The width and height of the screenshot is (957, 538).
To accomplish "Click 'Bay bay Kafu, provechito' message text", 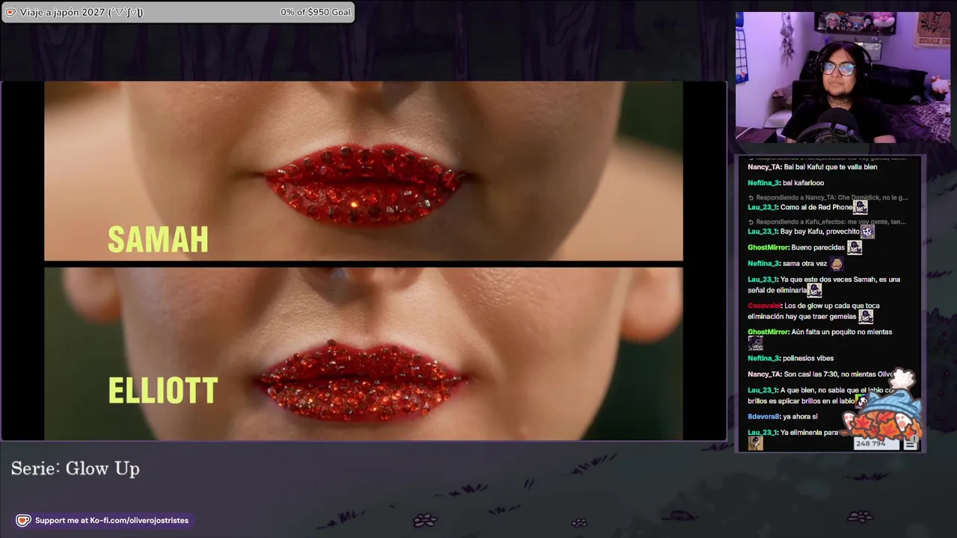I will point(820,232).
